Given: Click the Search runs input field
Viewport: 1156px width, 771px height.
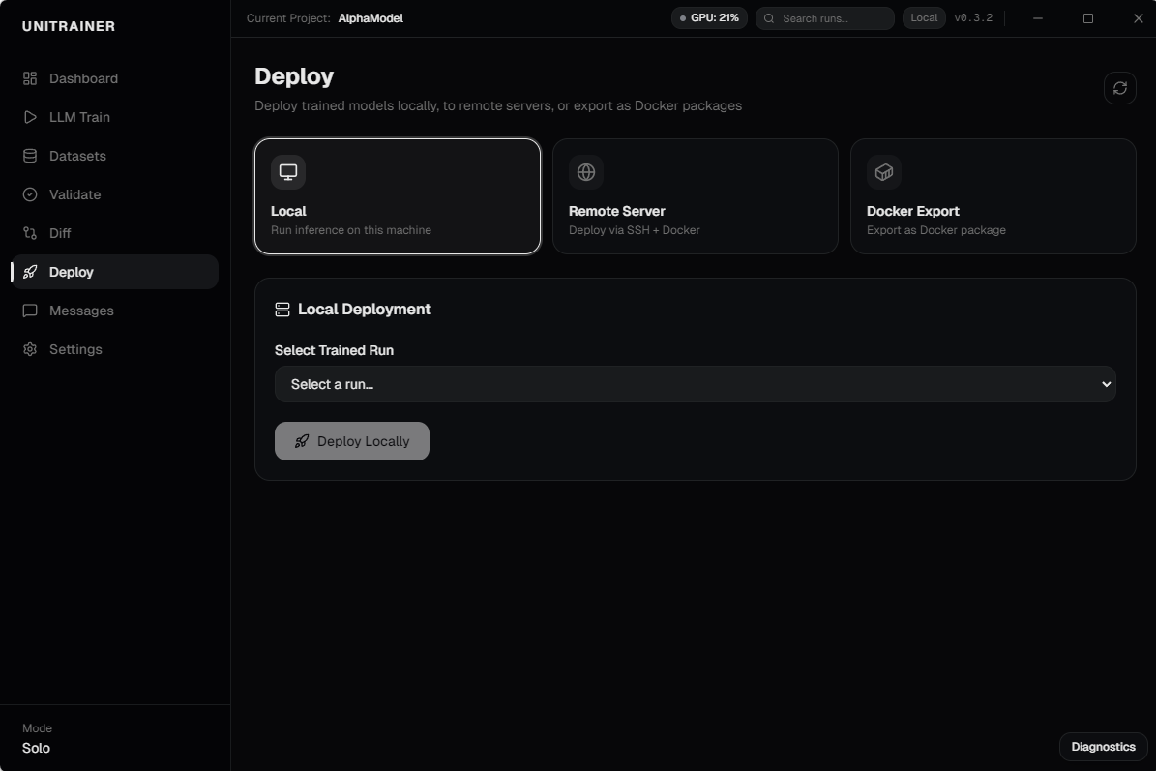Looking at the screenshot, I should tap(824, 17).
